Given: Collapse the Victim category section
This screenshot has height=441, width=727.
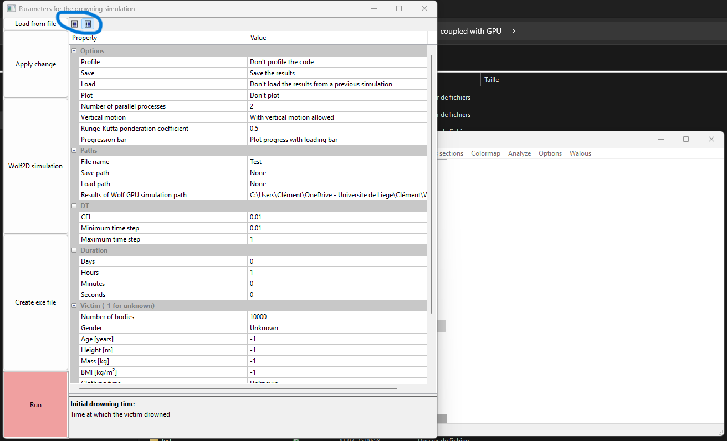Looking at the screenshot, I should coord(74,306).
